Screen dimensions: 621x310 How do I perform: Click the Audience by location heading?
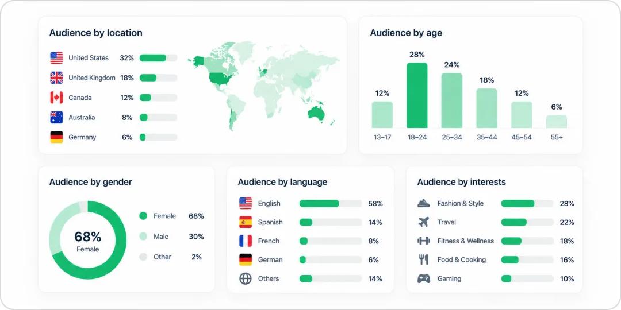coord(96,33)
